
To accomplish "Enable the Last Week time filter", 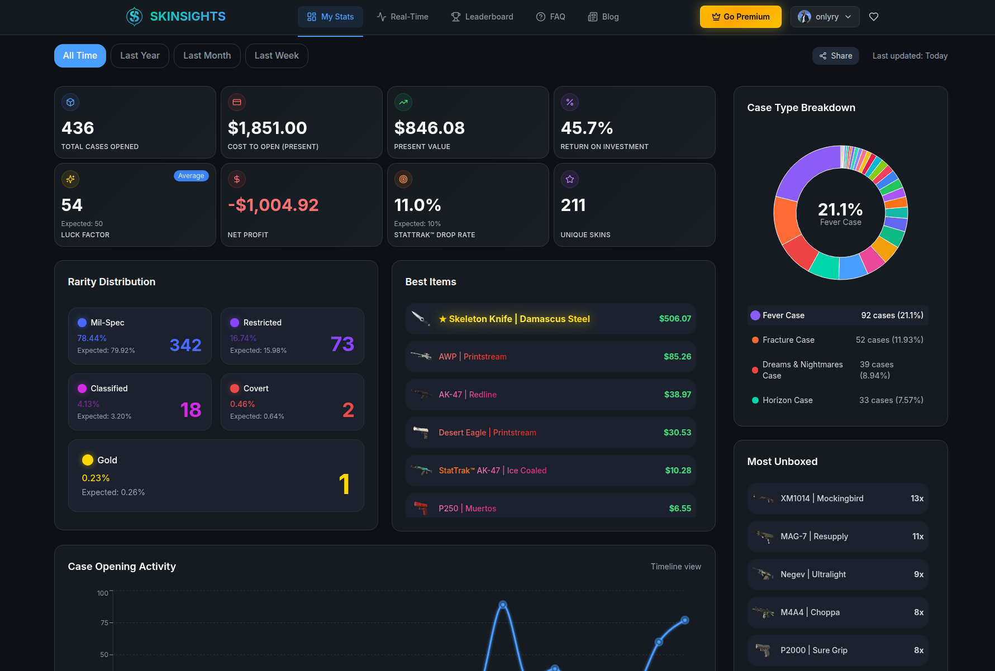I will (x=277, y=55).
